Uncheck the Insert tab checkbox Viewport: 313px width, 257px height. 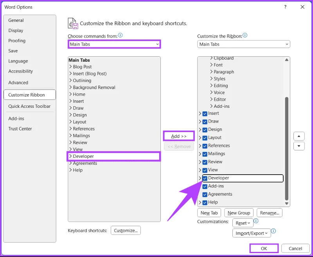[205, 114]
